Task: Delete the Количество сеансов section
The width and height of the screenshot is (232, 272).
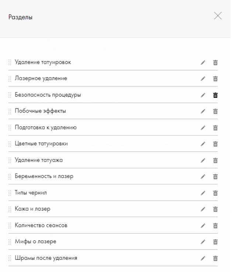Action: (x=215, y=226)
